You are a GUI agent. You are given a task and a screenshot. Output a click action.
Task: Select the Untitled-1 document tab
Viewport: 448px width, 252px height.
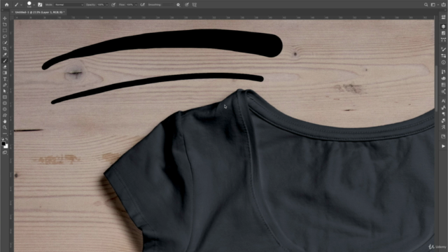39,13
